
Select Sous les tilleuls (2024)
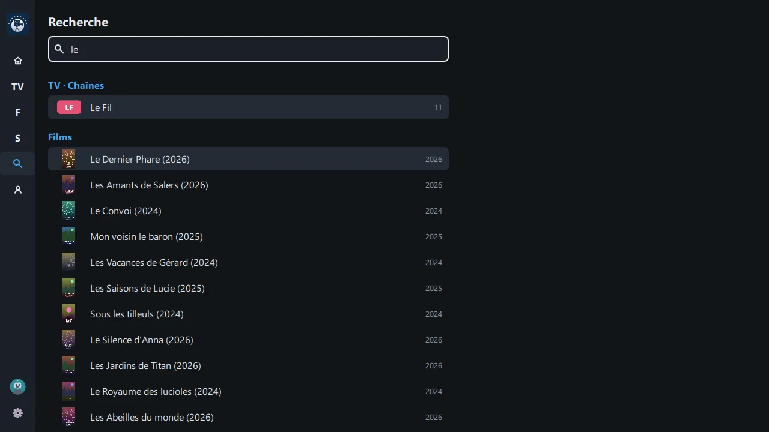coord(248,314)
